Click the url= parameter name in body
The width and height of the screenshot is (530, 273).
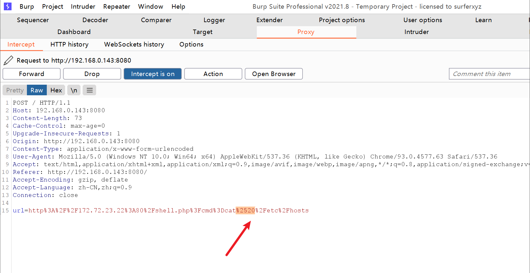point(21,210)
